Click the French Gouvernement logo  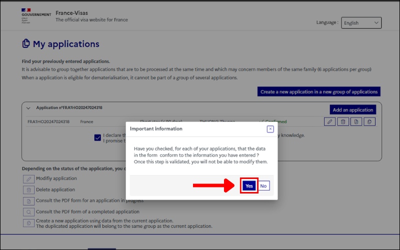click(x=35, y=15)
